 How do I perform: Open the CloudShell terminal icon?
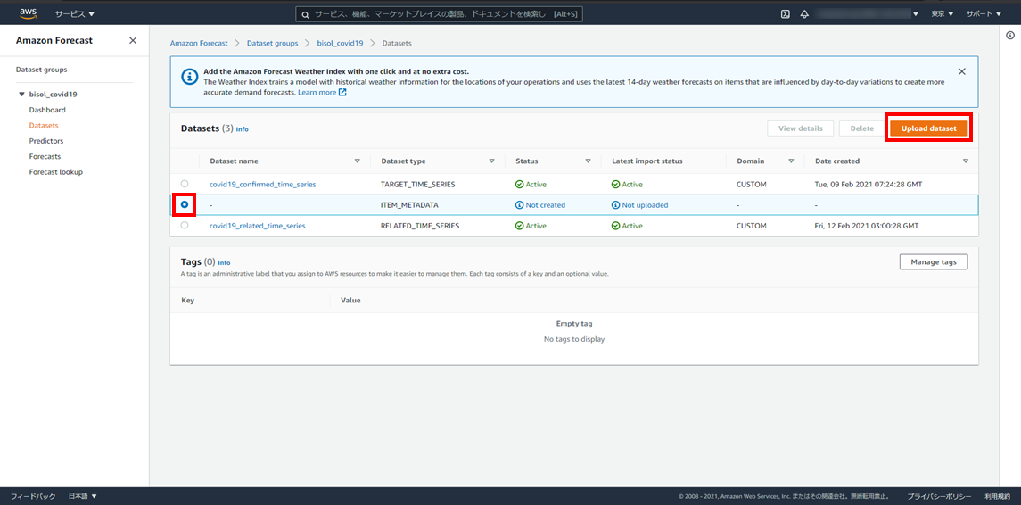pos(785,14)
